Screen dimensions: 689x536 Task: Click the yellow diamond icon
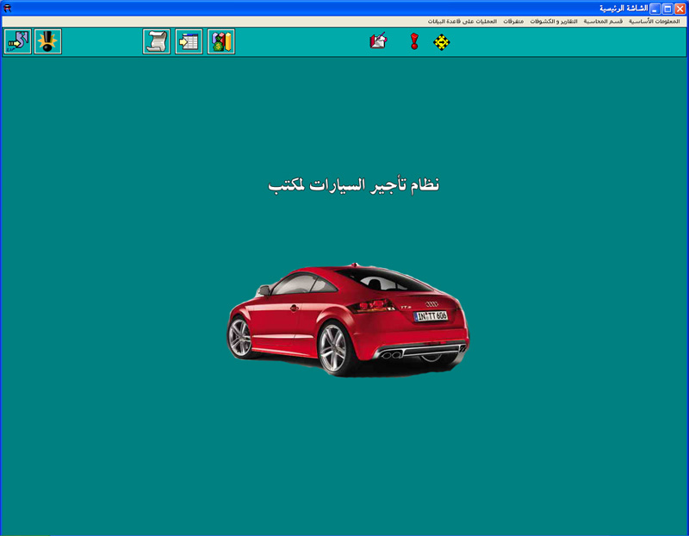click(442, 41)
